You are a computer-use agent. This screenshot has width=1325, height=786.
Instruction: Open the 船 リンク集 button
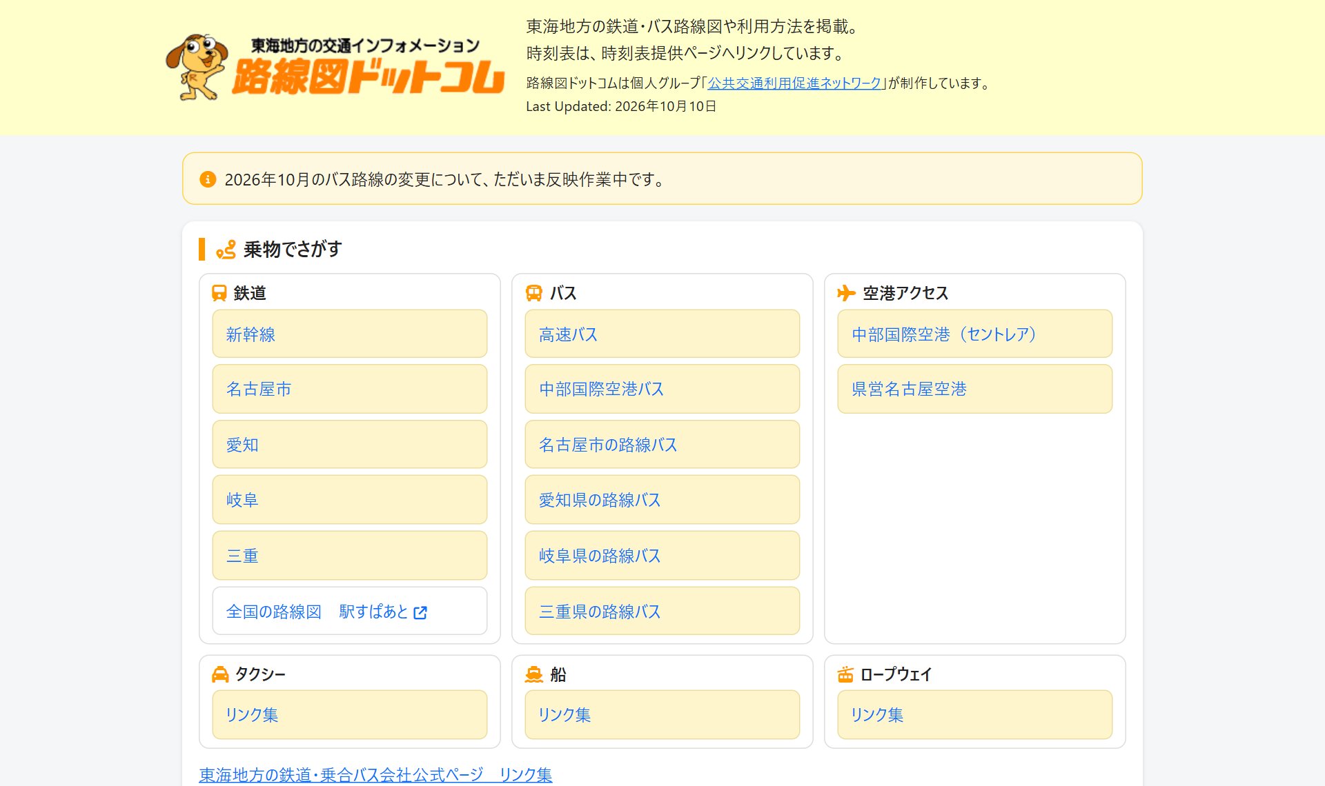[x=662, y=715]
